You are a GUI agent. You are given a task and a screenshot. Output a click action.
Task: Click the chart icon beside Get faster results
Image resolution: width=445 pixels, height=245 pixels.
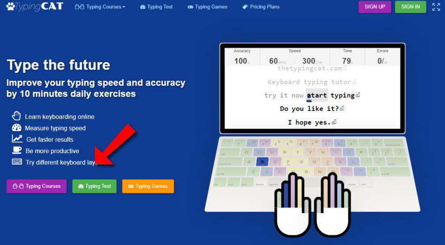pyautogui.click(x=17, y=139)
